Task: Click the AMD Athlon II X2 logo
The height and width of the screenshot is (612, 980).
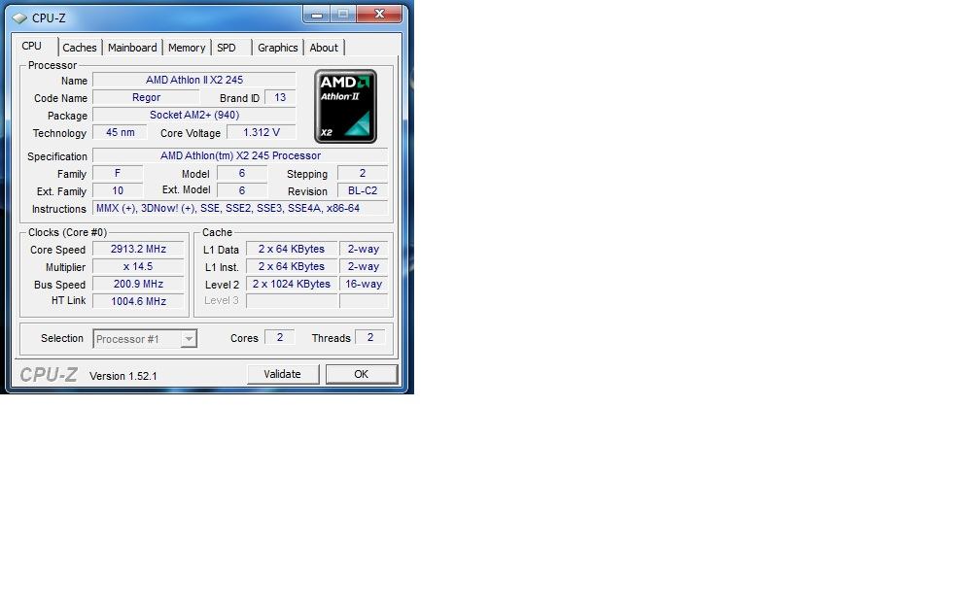Action: pyautogui.click(x=345, y=106)
